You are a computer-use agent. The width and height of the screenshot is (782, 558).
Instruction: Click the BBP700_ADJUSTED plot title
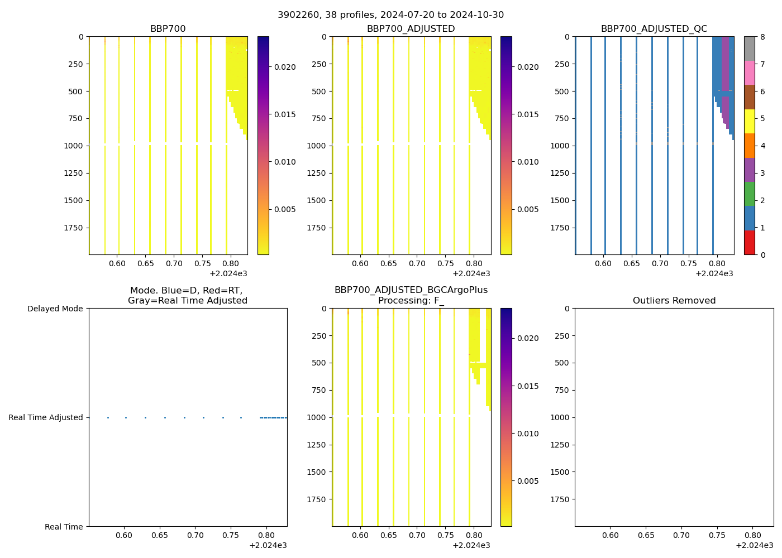tap(411, 29)
